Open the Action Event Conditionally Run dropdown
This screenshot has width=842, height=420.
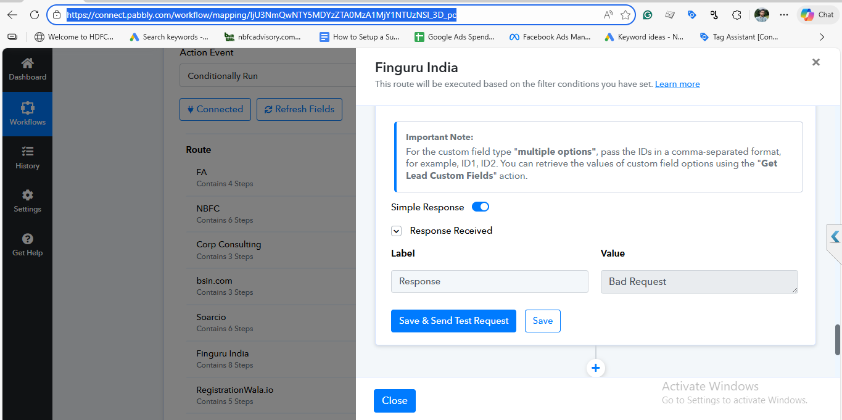pos(268,76)
